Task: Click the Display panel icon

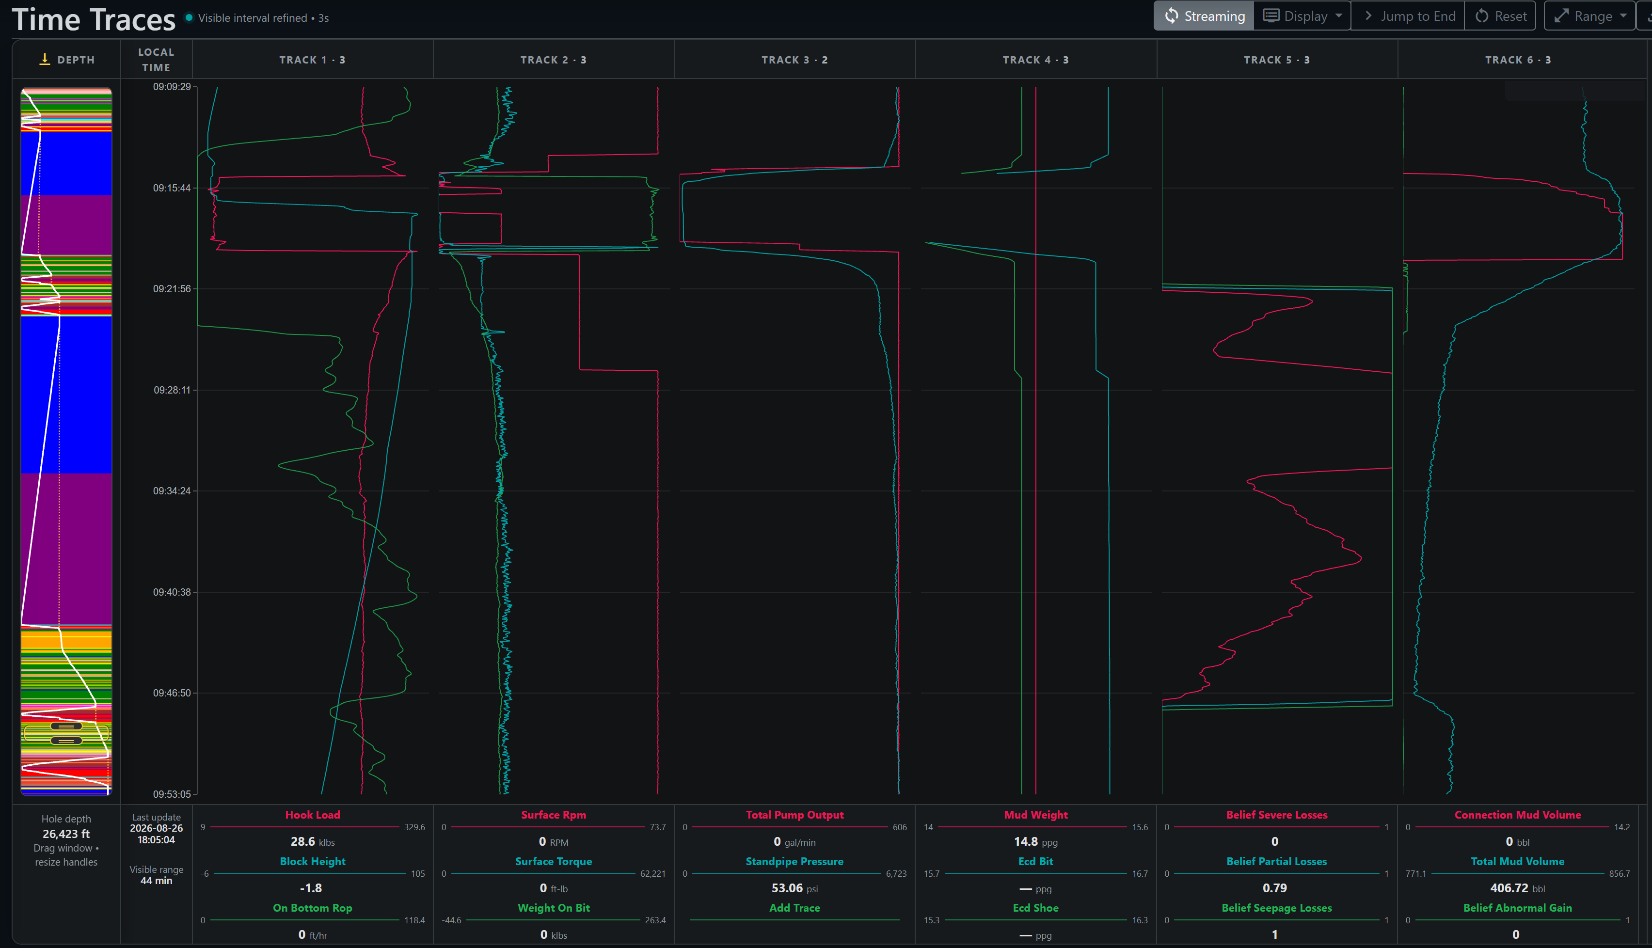Action: pyautogui.click(x=1271, y=16)
